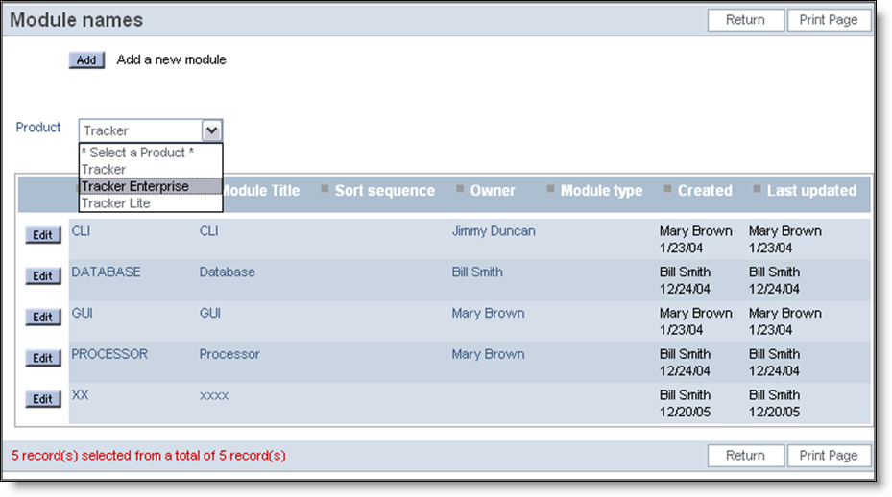Click the 'Module names' page heading

76,20
